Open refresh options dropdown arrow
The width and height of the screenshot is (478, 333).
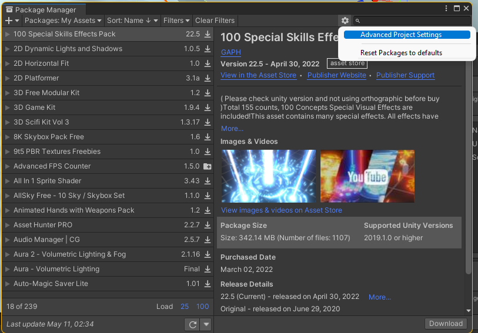pyautogui.click(x=206, y=324)
